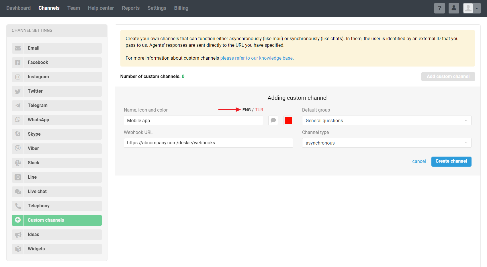Switch name language to TUR
Viewport: 487px width, 267px height.
[259, 110]
